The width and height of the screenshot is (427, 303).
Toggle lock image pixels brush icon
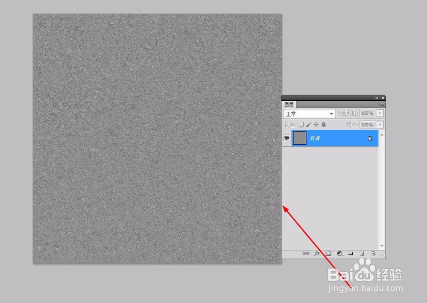(309, 125)
